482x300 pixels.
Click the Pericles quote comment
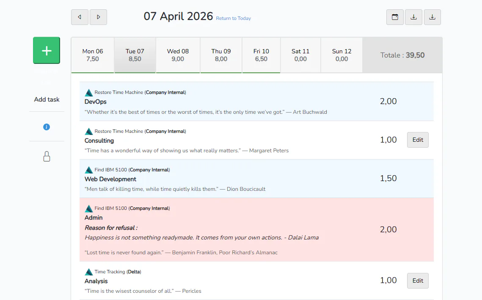point(143,291)
